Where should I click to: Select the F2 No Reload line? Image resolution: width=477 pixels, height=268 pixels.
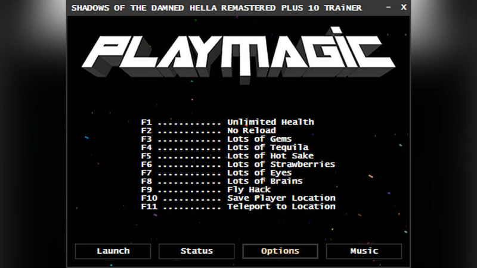pos(209,130)
